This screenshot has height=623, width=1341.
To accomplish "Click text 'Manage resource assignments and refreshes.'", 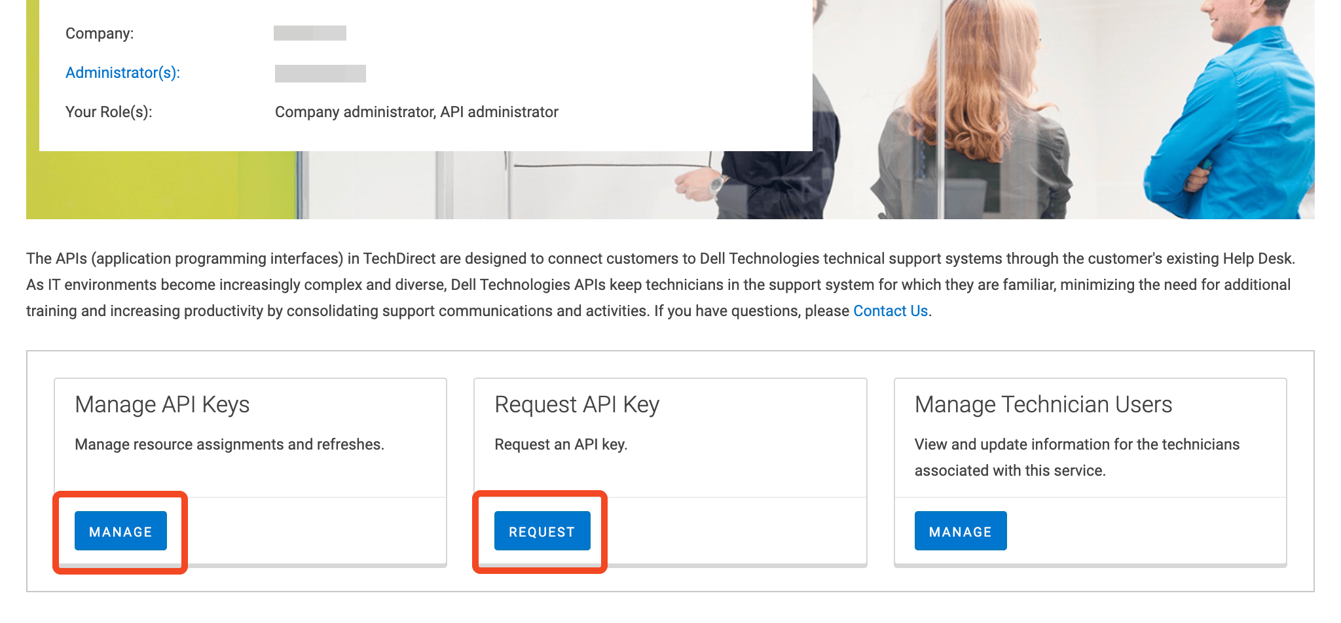I will pos(229,444).
